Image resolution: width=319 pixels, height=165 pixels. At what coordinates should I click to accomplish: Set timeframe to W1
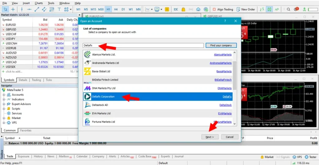[131, 9]
